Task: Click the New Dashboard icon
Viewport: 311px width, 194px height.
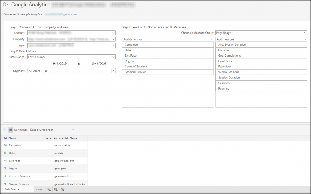Action: tap(56, 190)
